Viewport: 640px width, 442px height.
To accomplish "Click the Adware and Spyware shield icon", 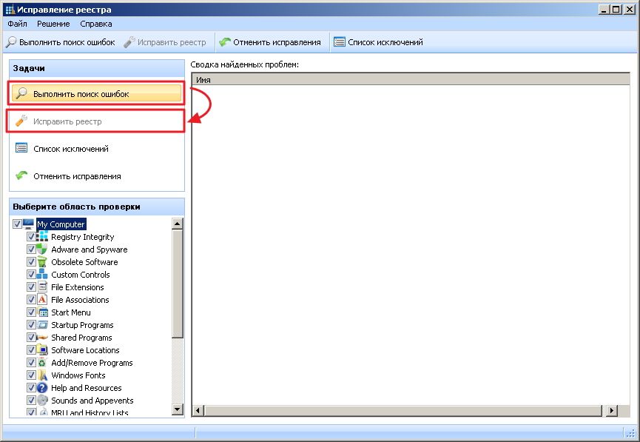I will click(x=42, y=250).
